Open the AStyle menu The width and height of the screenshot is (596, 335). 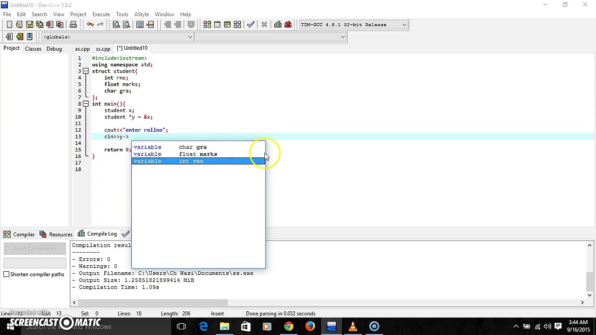[x=142, y=14]
